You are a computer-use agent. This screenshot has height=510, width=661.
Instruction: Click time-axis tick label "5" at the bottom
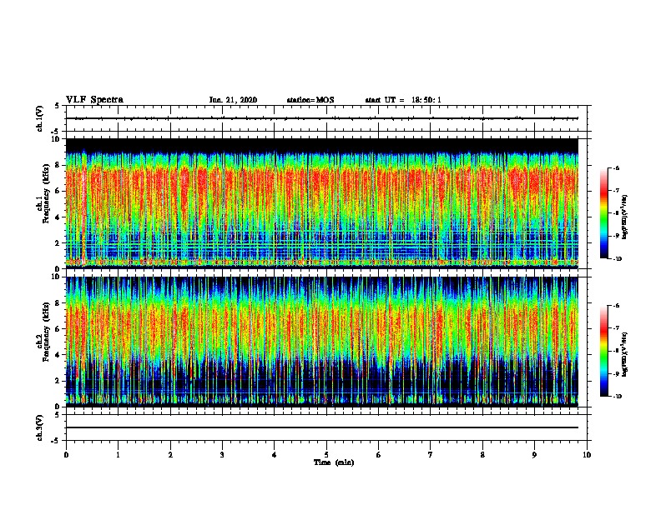[326, 455]
